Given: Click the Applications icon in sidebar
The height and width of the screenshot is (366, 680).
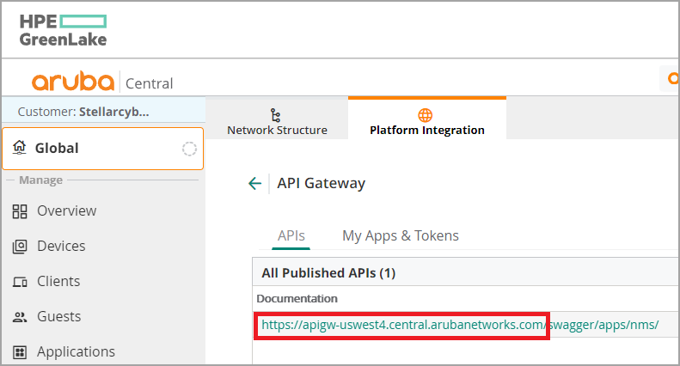Looking at the screenshot, I should pos(20,352).
